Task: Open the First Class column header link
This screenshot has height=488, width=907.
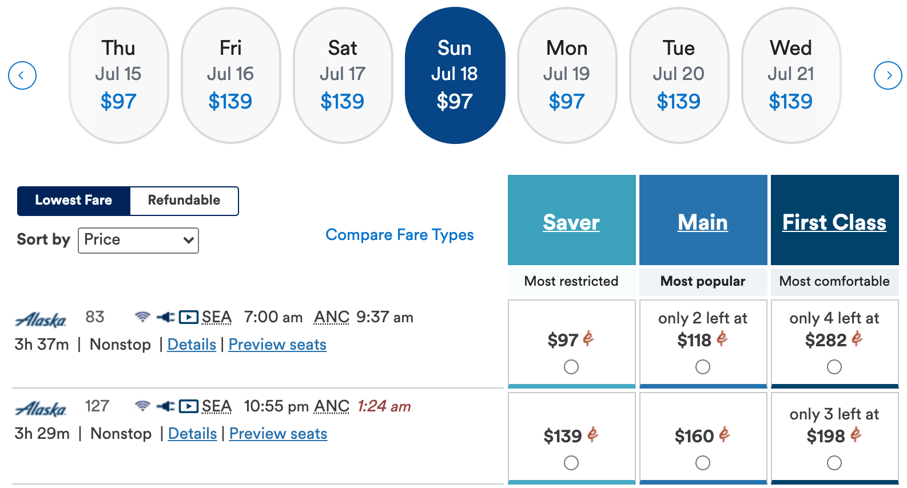Action: (834, 222)
